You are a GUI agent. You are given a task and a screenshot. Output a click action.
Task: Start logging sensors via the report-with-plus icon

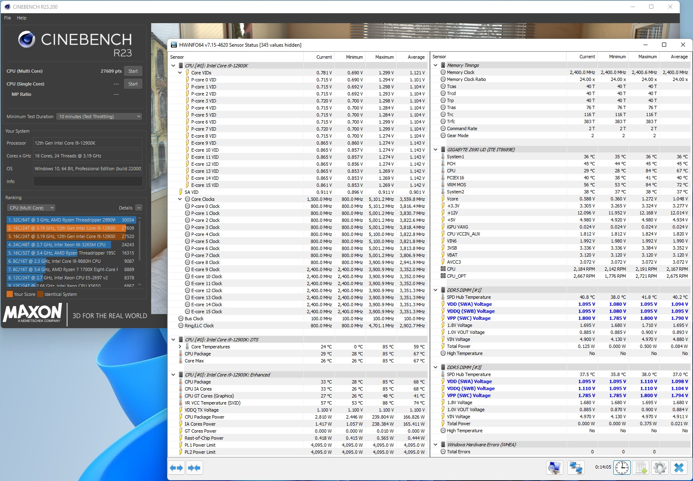point(641,468)
